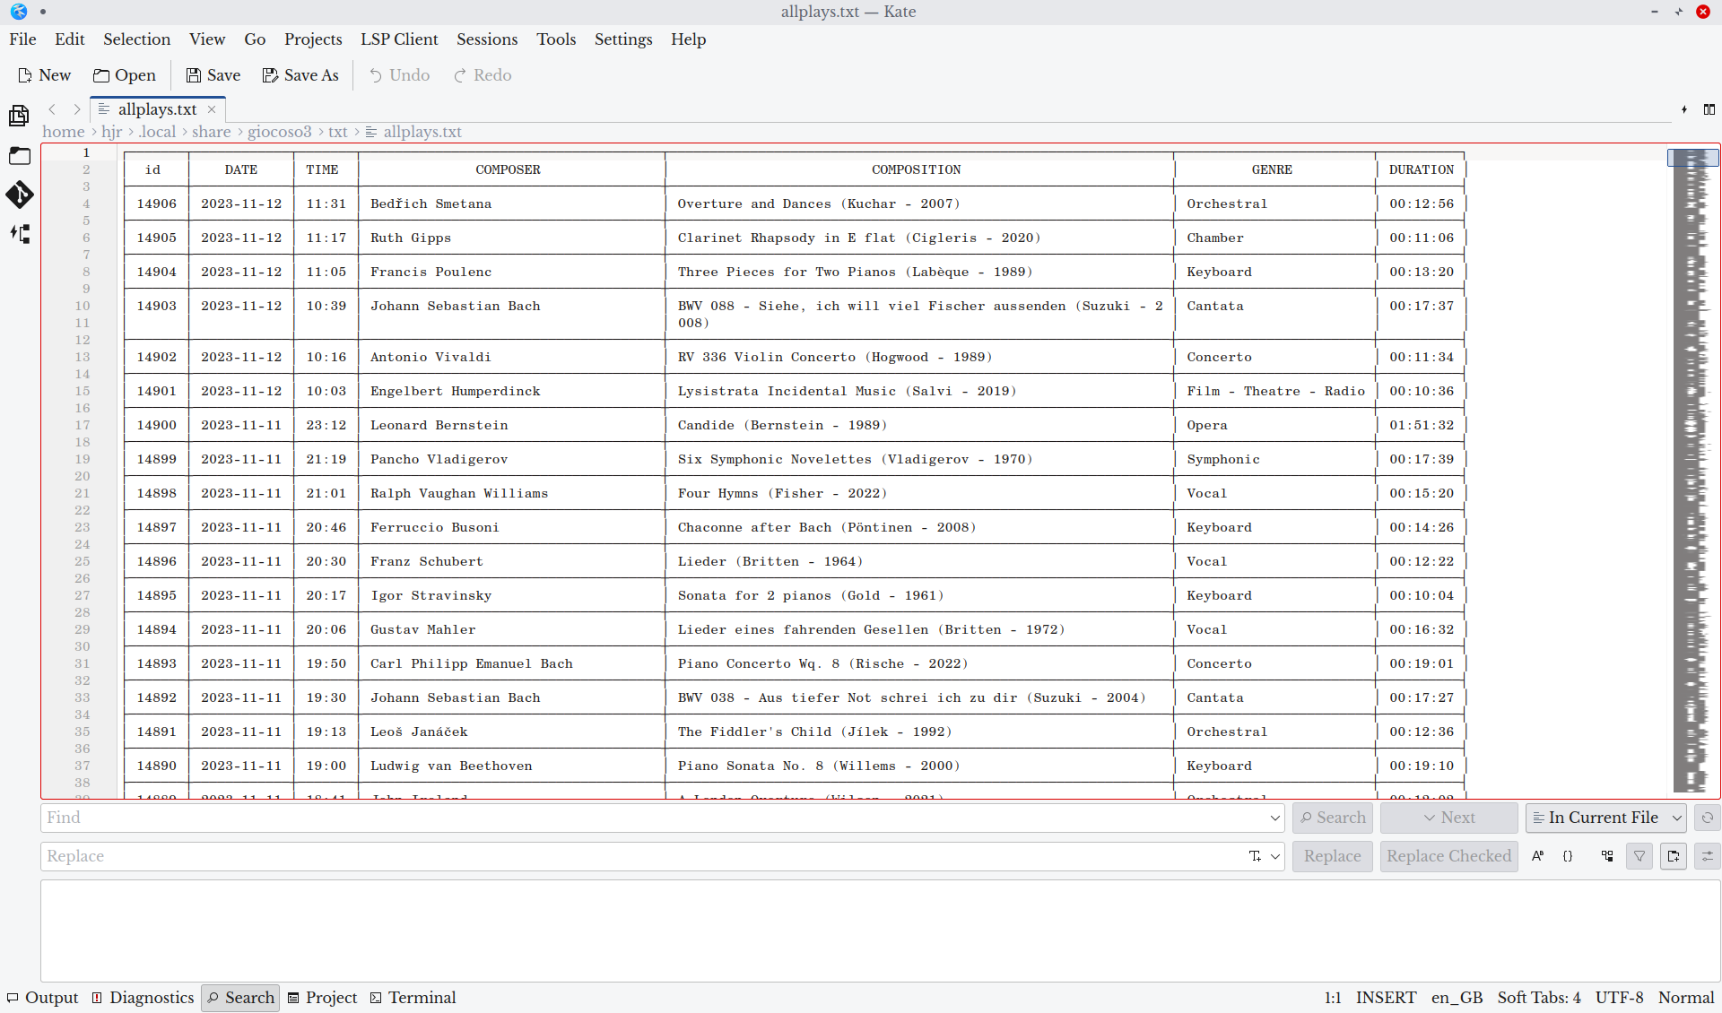
Task: Click the split view icon at top right
Action: coord(1709,109)
